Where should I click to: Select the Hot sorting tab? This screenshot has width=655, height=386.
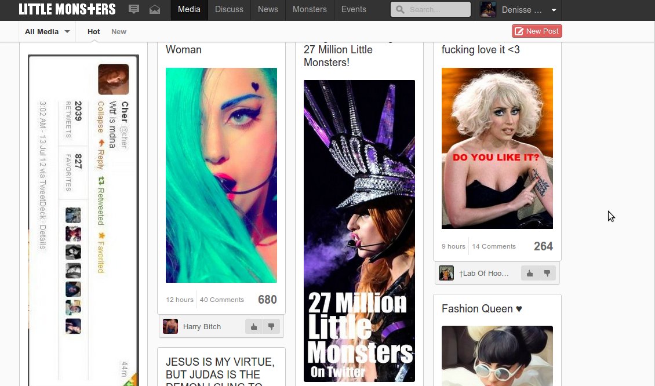[x=93, y=31]
